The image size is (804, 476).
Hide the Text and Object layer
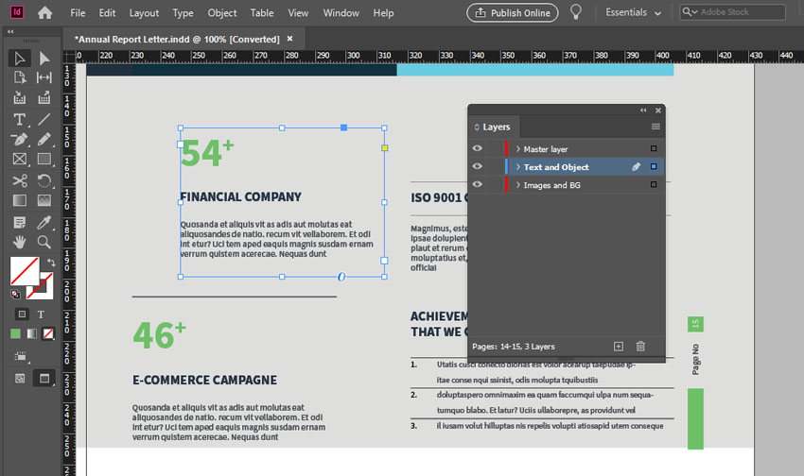(477, 166)
